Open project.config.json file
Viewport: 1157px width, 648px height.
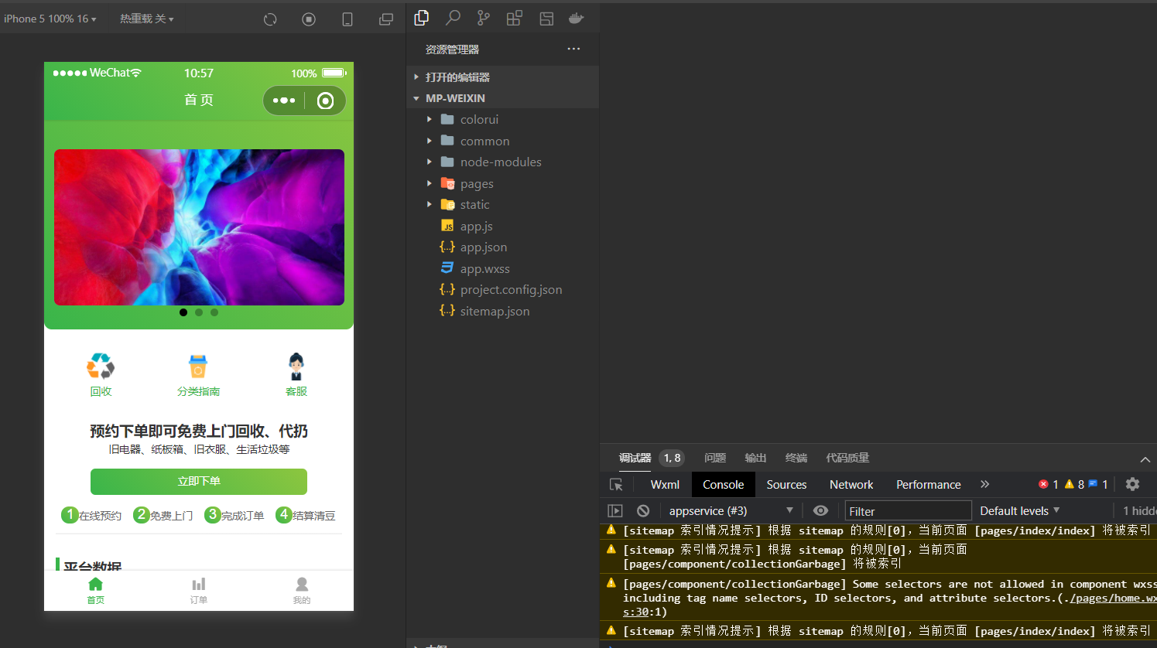coord(502,289)
